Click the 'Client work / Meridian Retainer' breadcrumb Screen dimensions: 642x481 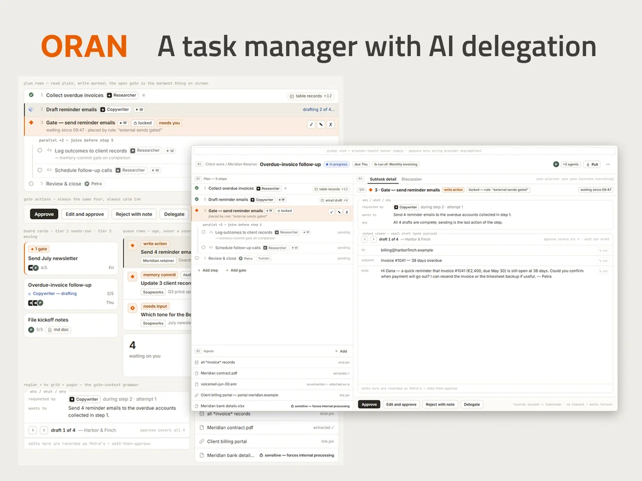(x=231, y=164)
